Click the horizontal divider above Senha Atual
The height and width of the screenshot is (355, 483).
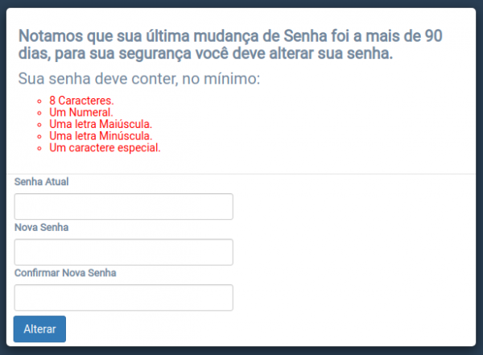click(x=242, y=174)
